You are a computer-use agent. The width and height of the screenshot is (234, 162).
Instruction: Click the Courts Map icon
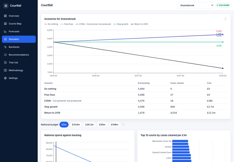[6, 24]
